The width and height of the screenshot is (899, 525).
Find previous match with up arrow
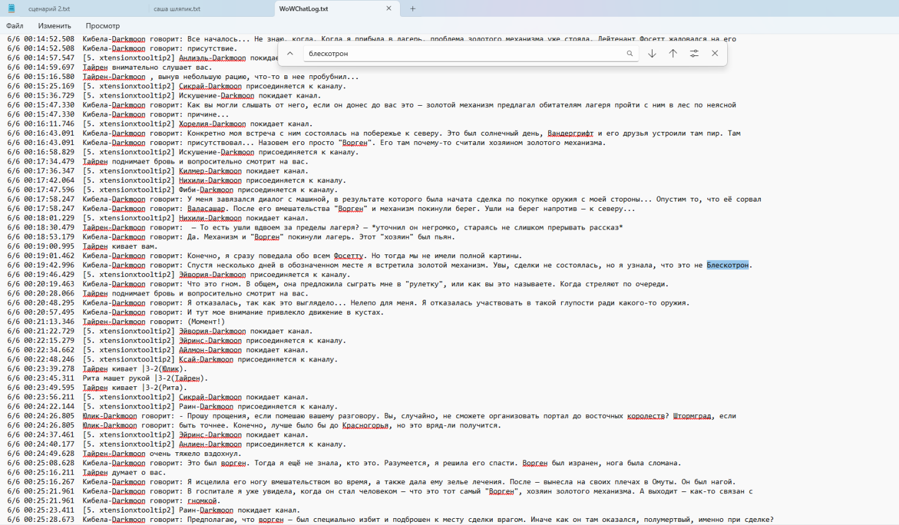tap(673, 53)
